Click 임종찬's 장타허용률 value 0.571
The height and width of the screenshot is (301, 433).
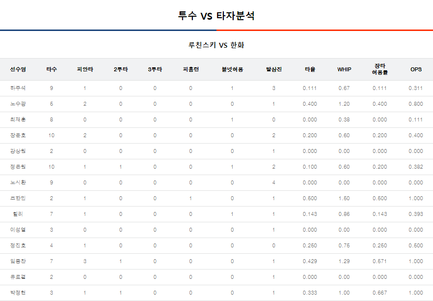380,261
